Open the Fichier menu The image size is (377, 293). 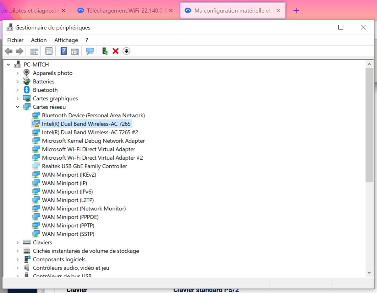15,40
